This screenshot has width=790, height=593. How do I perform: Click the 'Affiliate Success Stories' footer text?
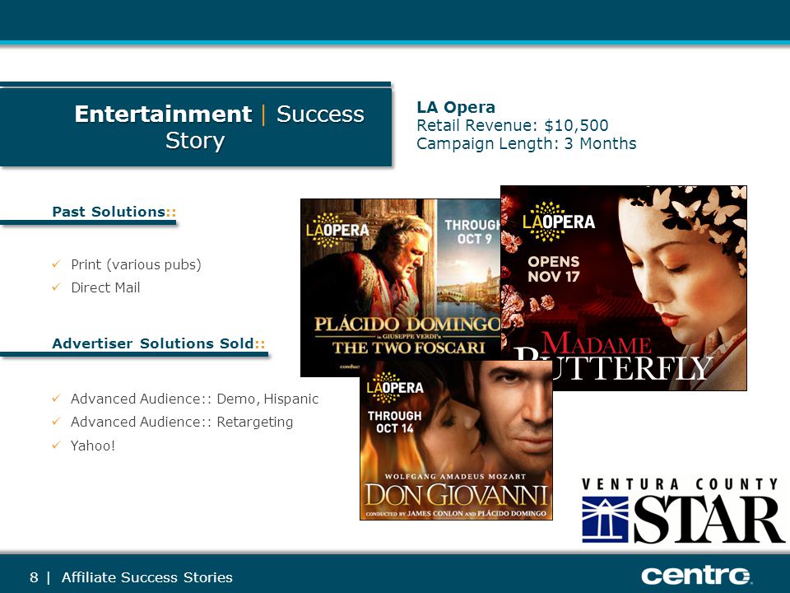point(146,577)
